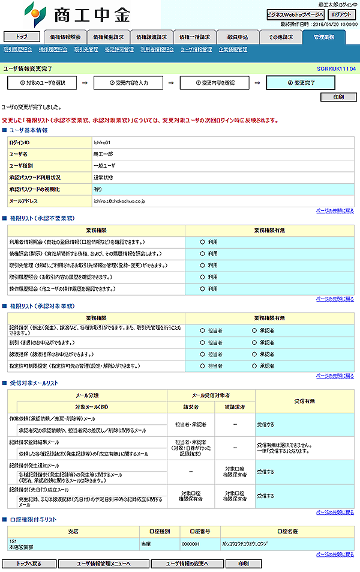
Task: Click ページの先頭に戻る under 口座権限付与リスト
Action: [335, 555]
